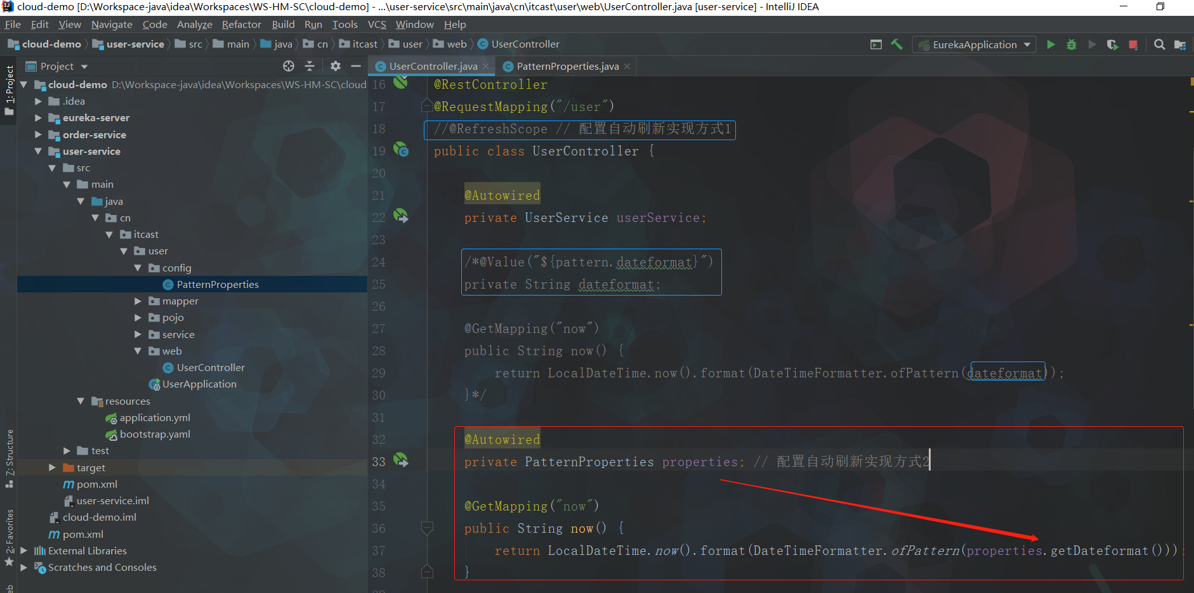Expand the service package

pos(138,334)
